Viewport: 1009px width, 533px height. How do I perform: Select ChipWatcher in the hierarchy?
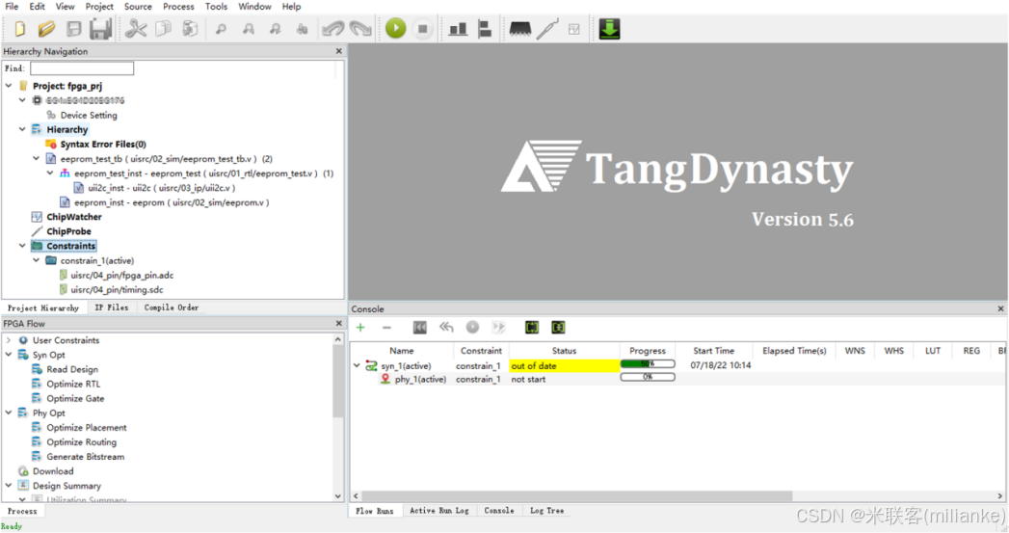point(74,217)
